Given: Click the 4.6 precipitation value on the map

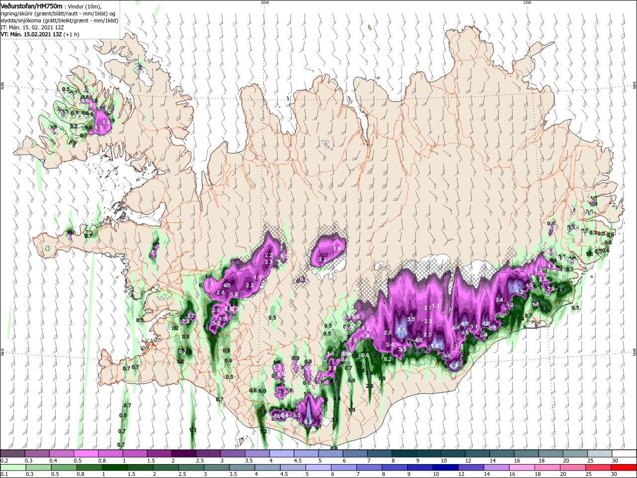Looking at the screenshot, I should [465, 332].
